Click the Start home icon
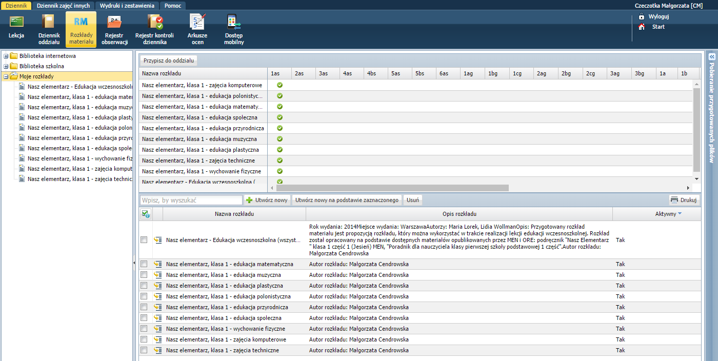 pos(641,27)
